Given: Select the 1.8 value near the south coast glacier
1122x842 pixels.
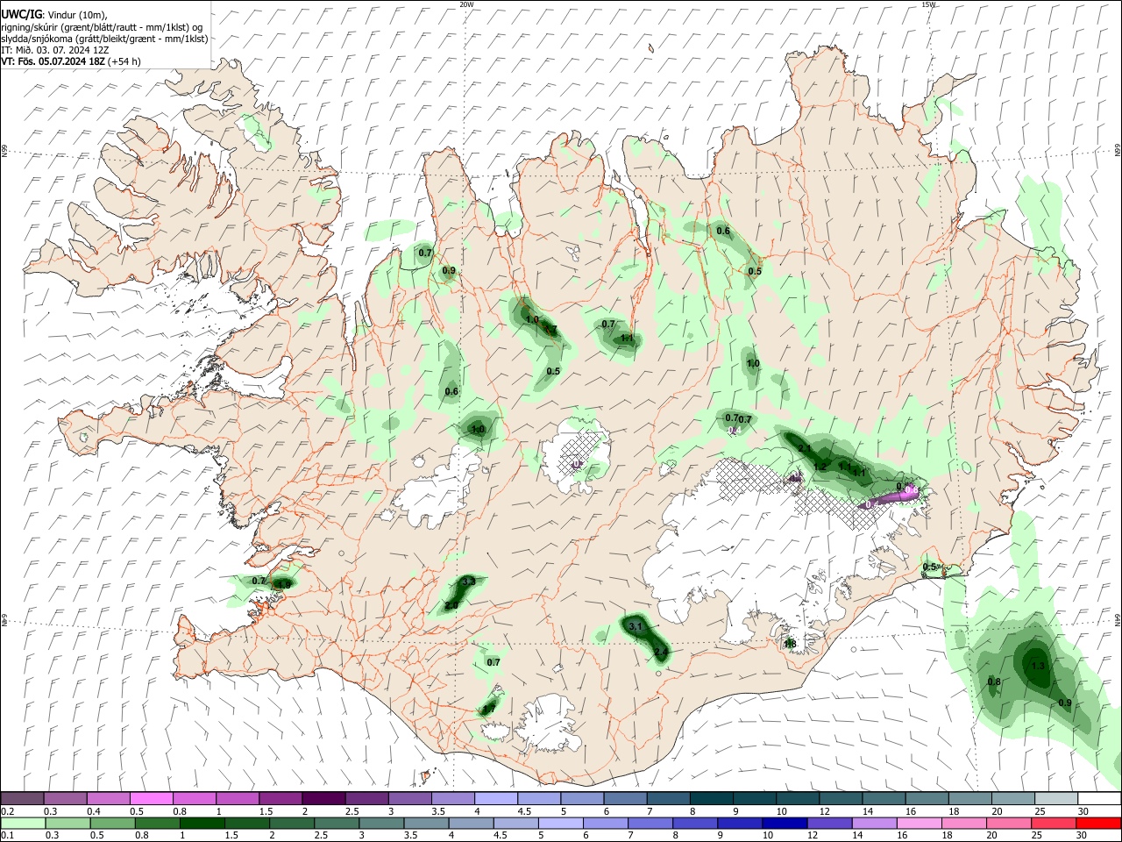Looking at the screenshot, I should 790,644.
